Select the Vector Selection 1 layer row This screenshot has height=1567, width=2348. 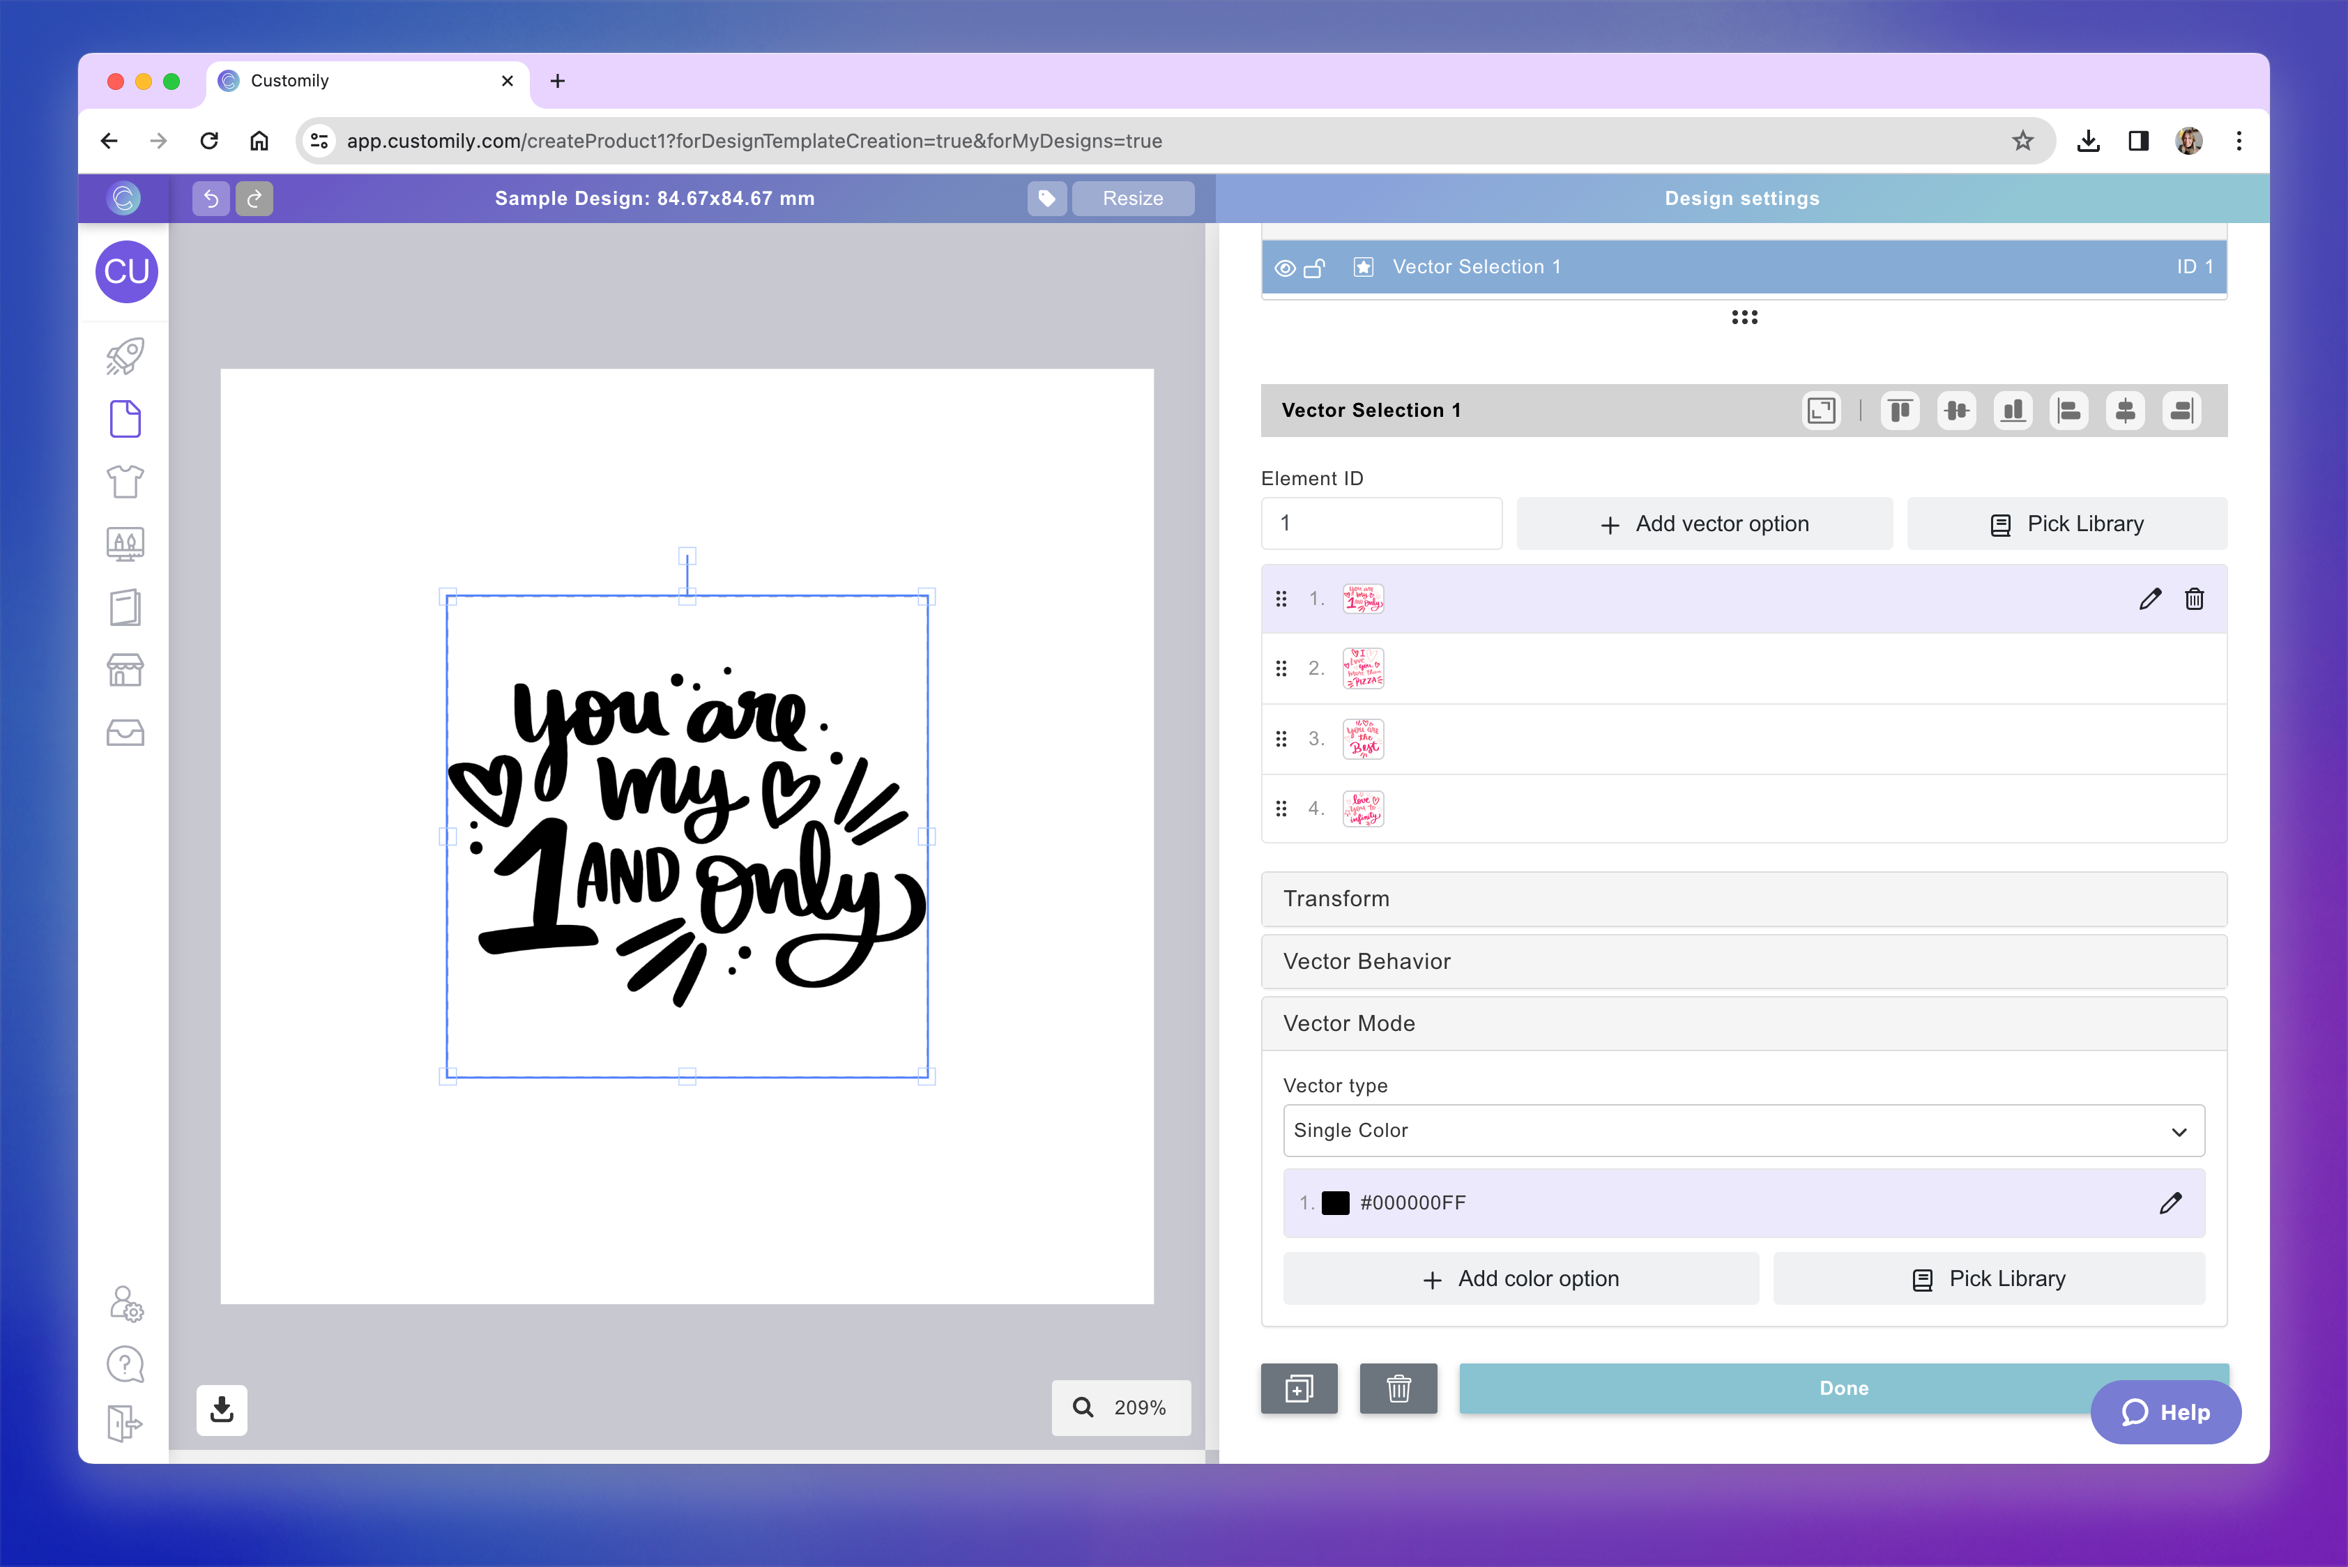point(1744,267)
